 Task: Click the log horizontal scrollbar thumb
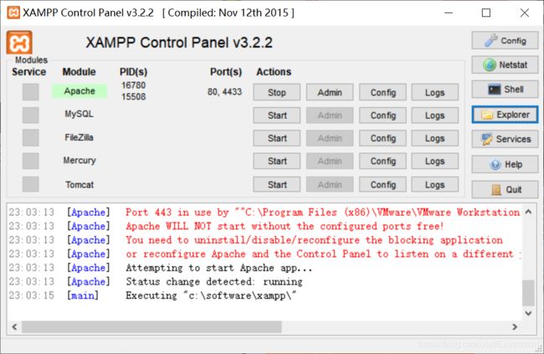pos(151,326)
